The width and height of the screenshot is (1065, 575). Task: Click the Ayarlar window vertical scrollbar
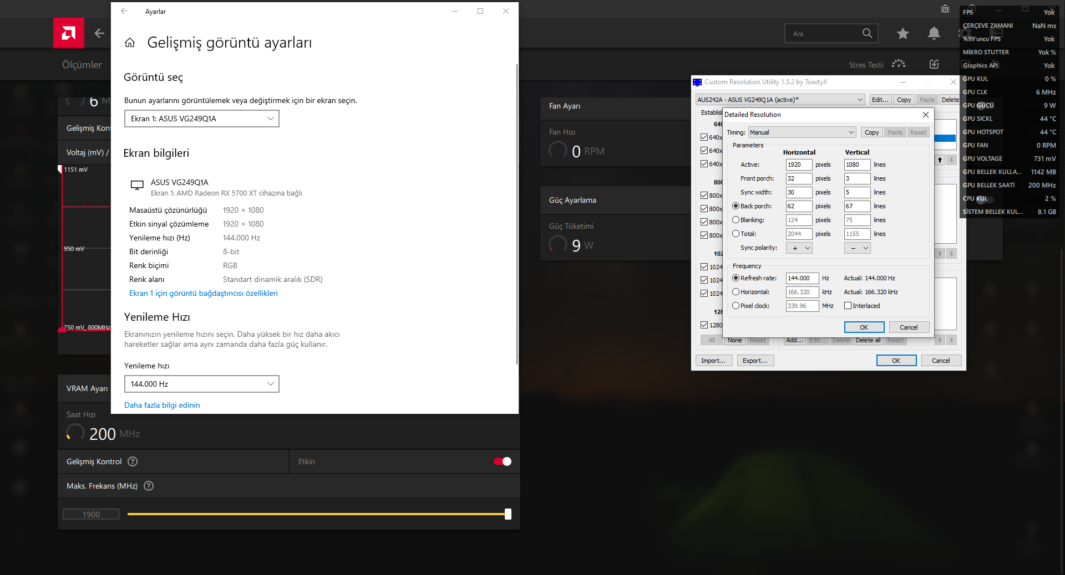(517, 213)
